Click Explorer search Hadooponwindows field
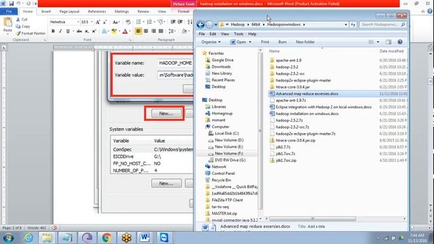 tap(382, 24)
